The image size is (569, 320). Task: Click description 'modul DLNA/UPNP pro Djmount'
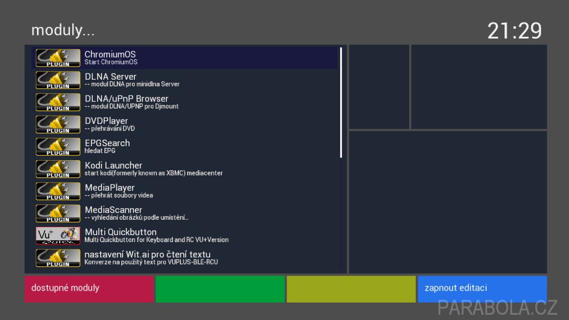pos(132,106)
